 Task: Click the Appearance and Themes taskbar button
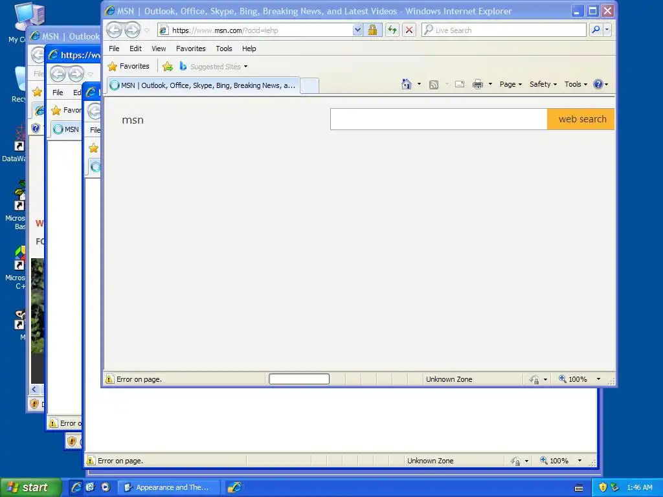[168, 487]
